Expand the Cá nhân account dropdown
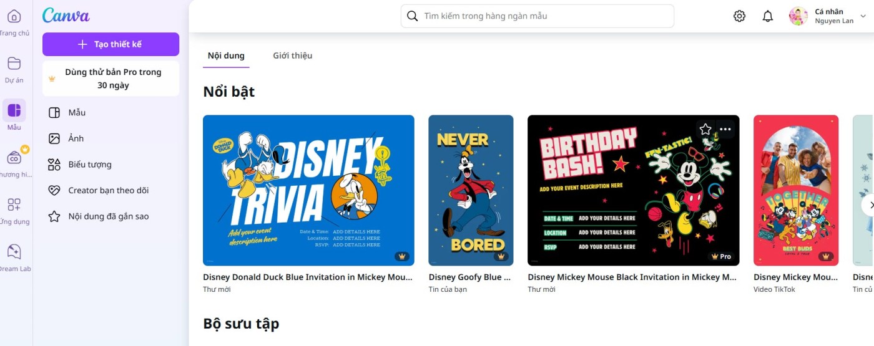The image size is (874, 346). tap(863, 16)
